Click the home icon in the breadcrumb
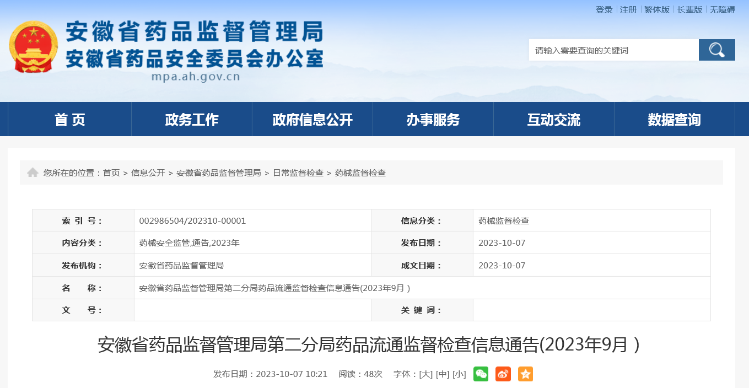This screenshot has width=749, height=388. tap(33, 173)
